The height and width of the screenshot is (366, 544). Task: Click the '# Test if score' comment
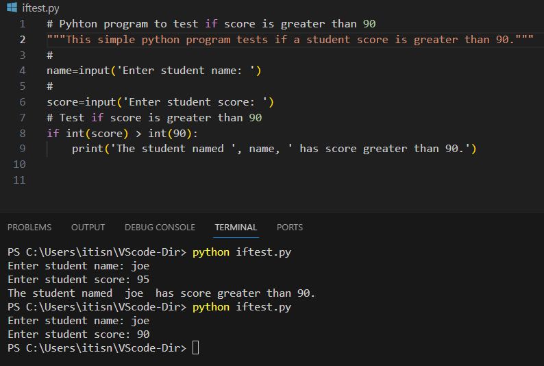click(154, 118)
